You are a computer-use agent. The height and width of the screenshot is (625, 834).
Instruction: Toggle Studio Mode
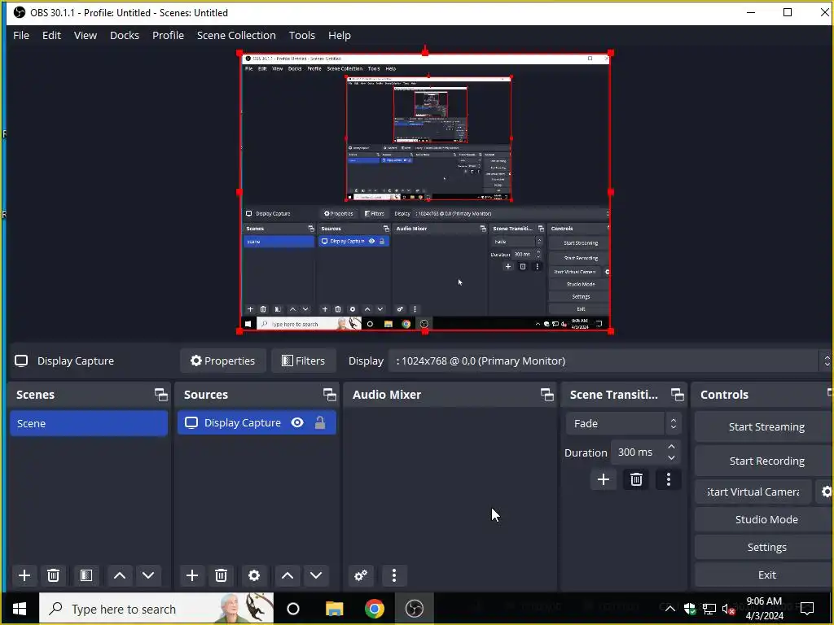tap(766, 519)
